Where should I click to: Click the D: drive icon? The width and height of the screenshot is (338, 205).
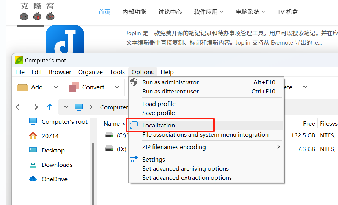coord(109,149)
